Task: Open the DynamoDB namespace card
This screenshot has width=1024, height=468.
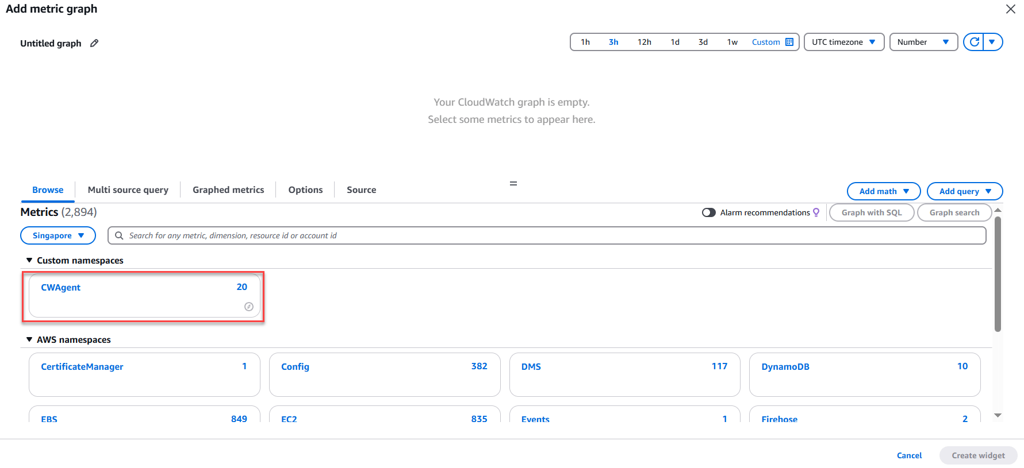Action: pos(865,374)
